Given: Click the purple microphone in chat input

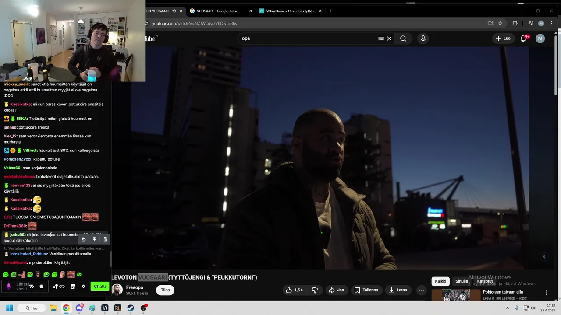Looking at the screenshot, I should coord(8,287).
